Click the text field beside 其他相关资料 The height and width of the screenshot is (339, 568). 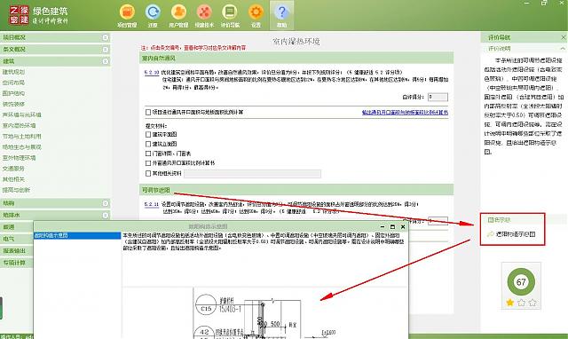tap(252, 174)
